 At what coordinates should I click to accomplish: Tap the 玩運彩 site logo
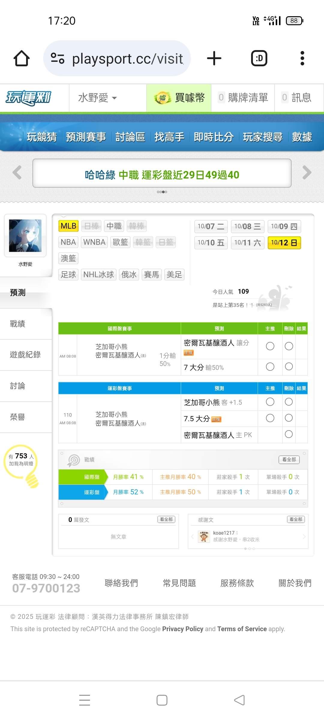[x=28, y=98]
